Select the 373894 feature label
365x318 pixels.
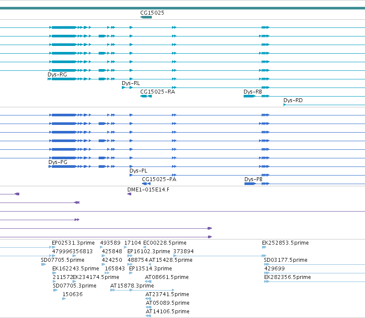tap(184, 251)
